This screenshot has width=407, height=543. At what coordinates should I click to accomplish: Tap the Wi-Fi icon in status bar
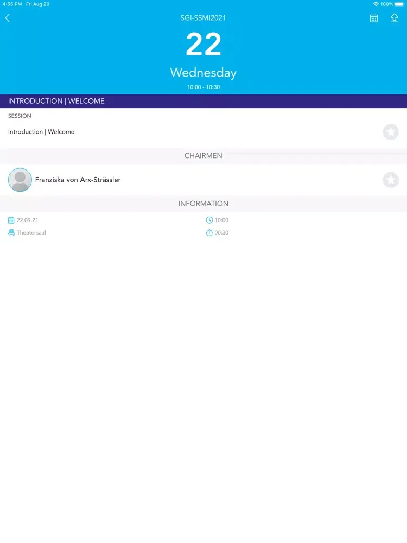coord(376,4)
